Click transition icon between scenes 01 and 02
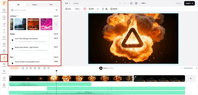 133,78
